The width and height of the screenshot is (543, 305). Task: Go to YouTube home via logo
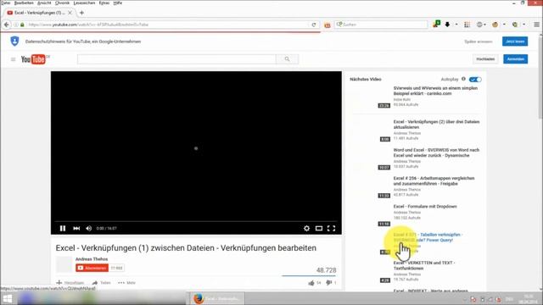(x=35, y=59)
